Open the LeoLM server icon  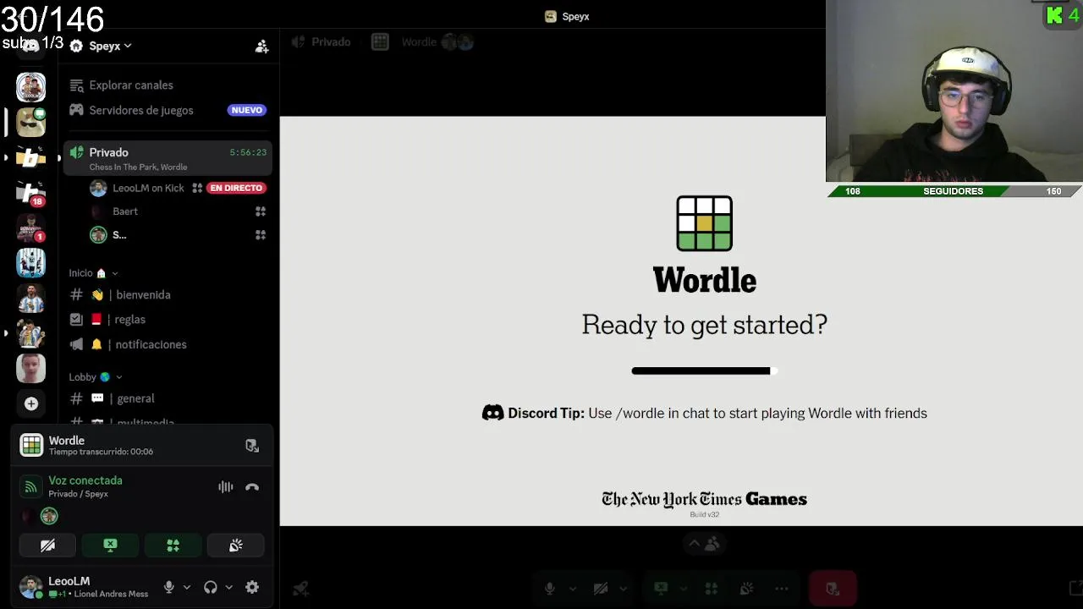pyautogui.click(x=31, y=87)
